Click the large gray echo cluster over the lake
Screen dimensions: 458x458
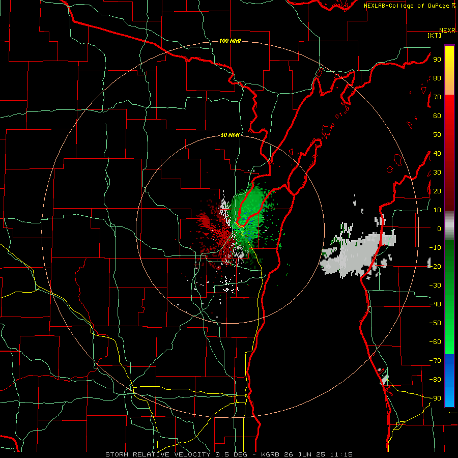point(358,252)
